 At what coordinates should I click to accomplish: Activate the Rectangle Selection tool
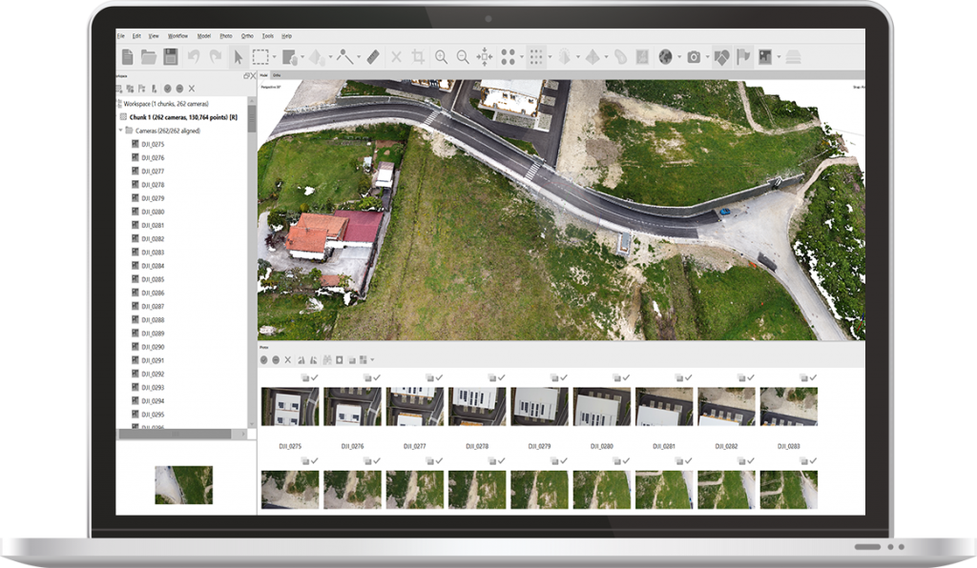(x=261, y=57)
